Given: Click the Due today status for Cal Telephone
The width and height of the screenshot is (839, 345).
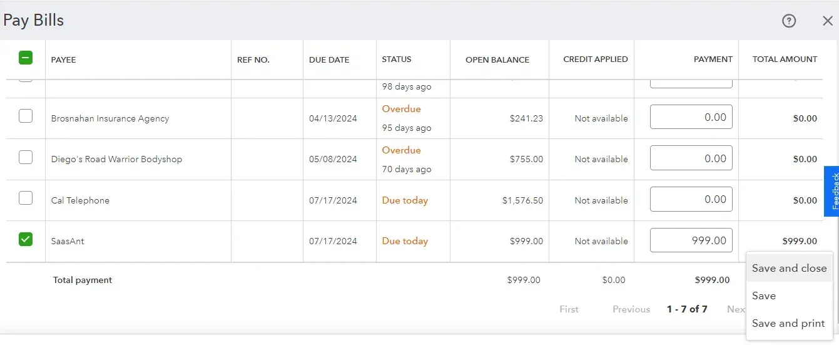Looking at the screenshot, I should tap(405, 200).
